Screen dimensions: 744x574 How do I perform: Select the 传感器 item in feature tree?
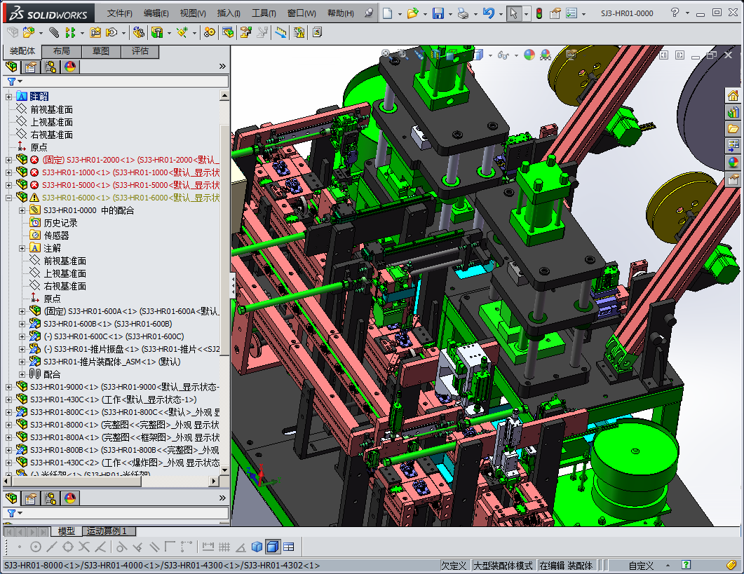pos(56,235)
